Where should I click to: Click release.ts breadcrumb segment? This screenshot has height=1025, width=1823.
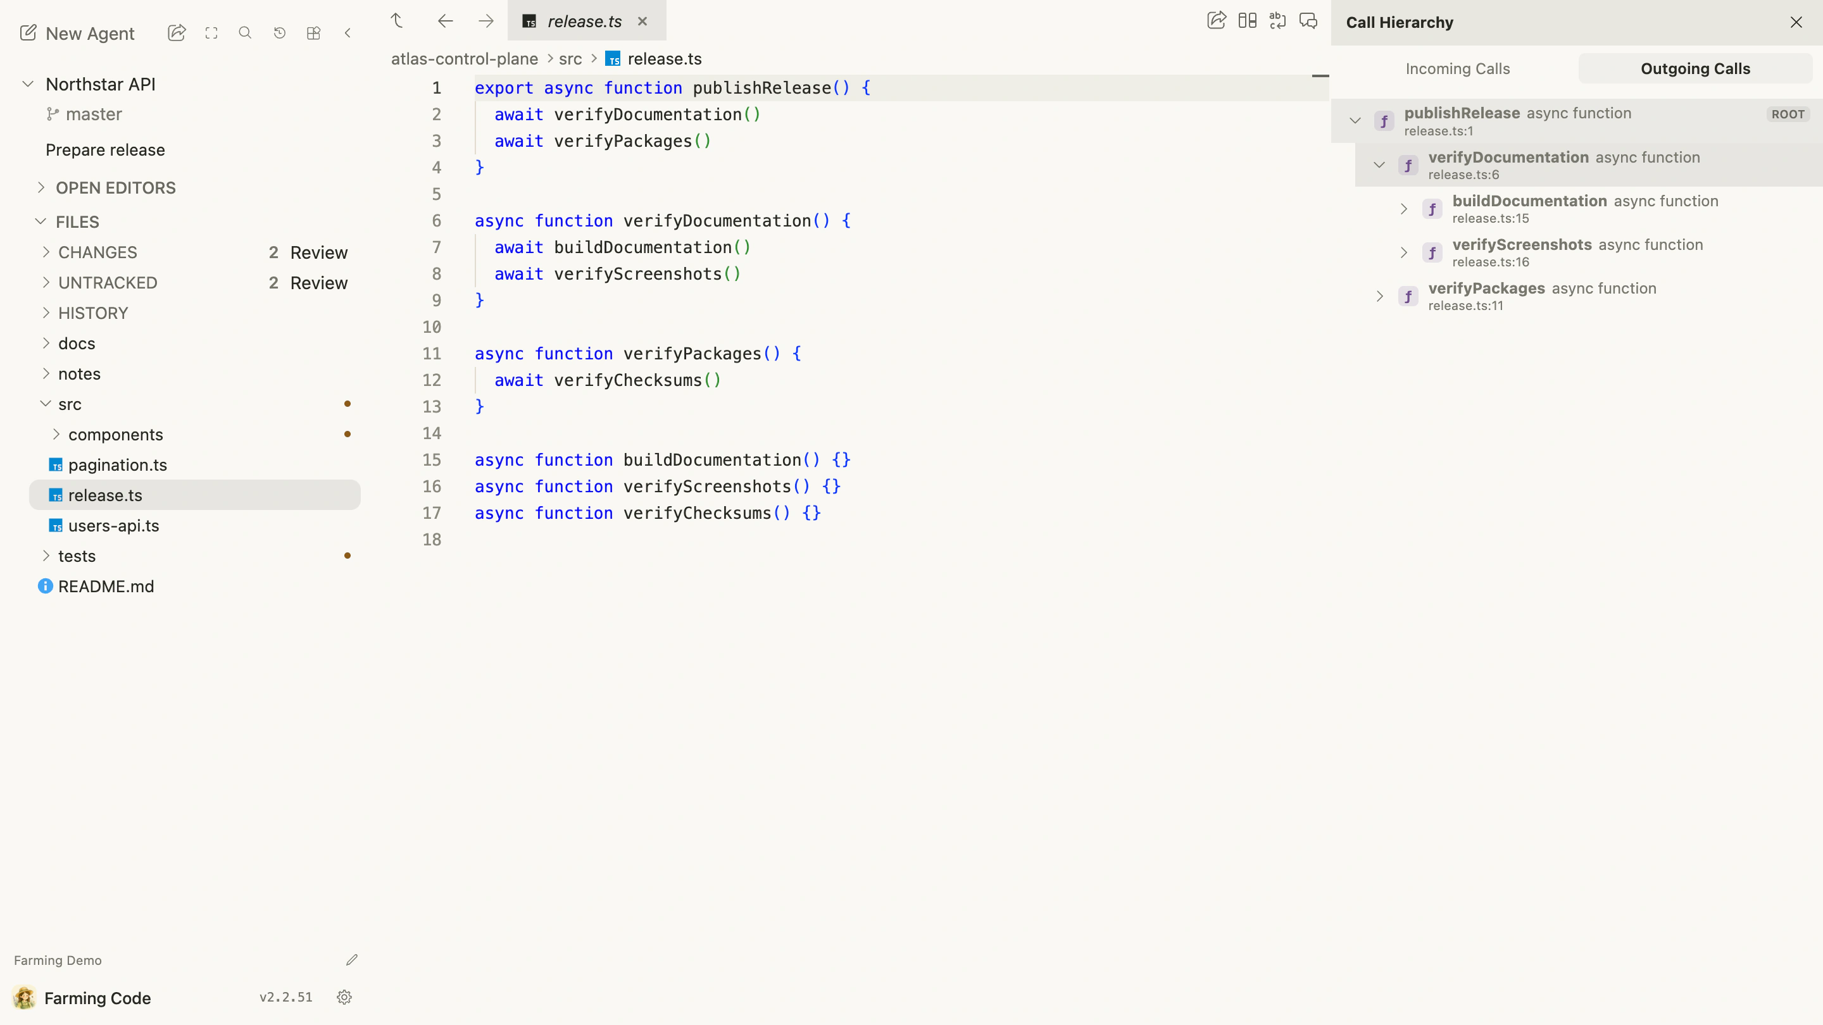[665, 59]
